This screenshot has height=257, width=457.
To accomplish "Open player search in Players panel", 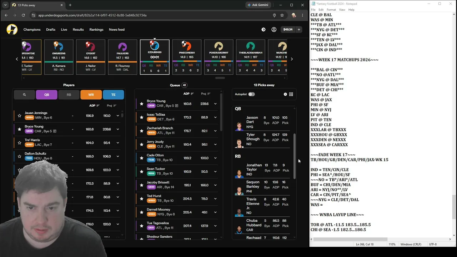I will (24, 95).
